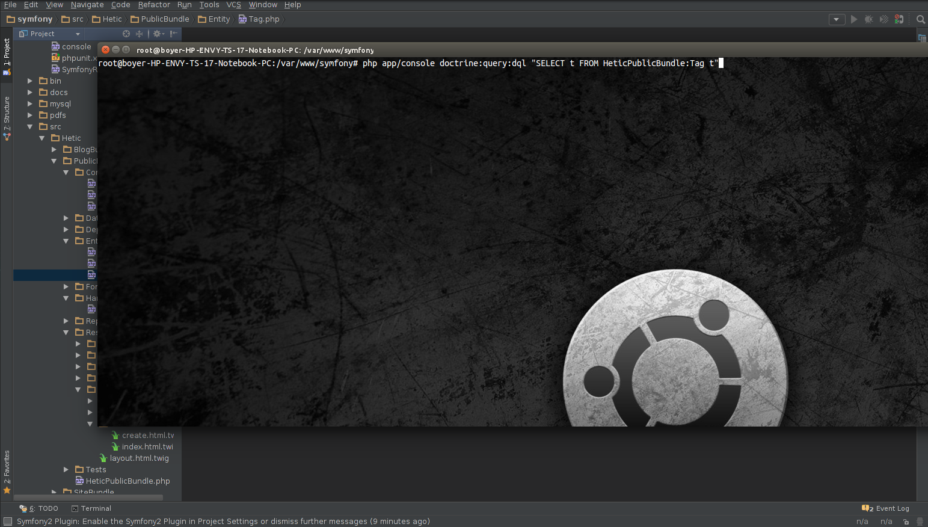Image resolution: width=928 pixels, height=527 pixels.
Task: Select the docs folder label
Action: click(x=59, y=92)
